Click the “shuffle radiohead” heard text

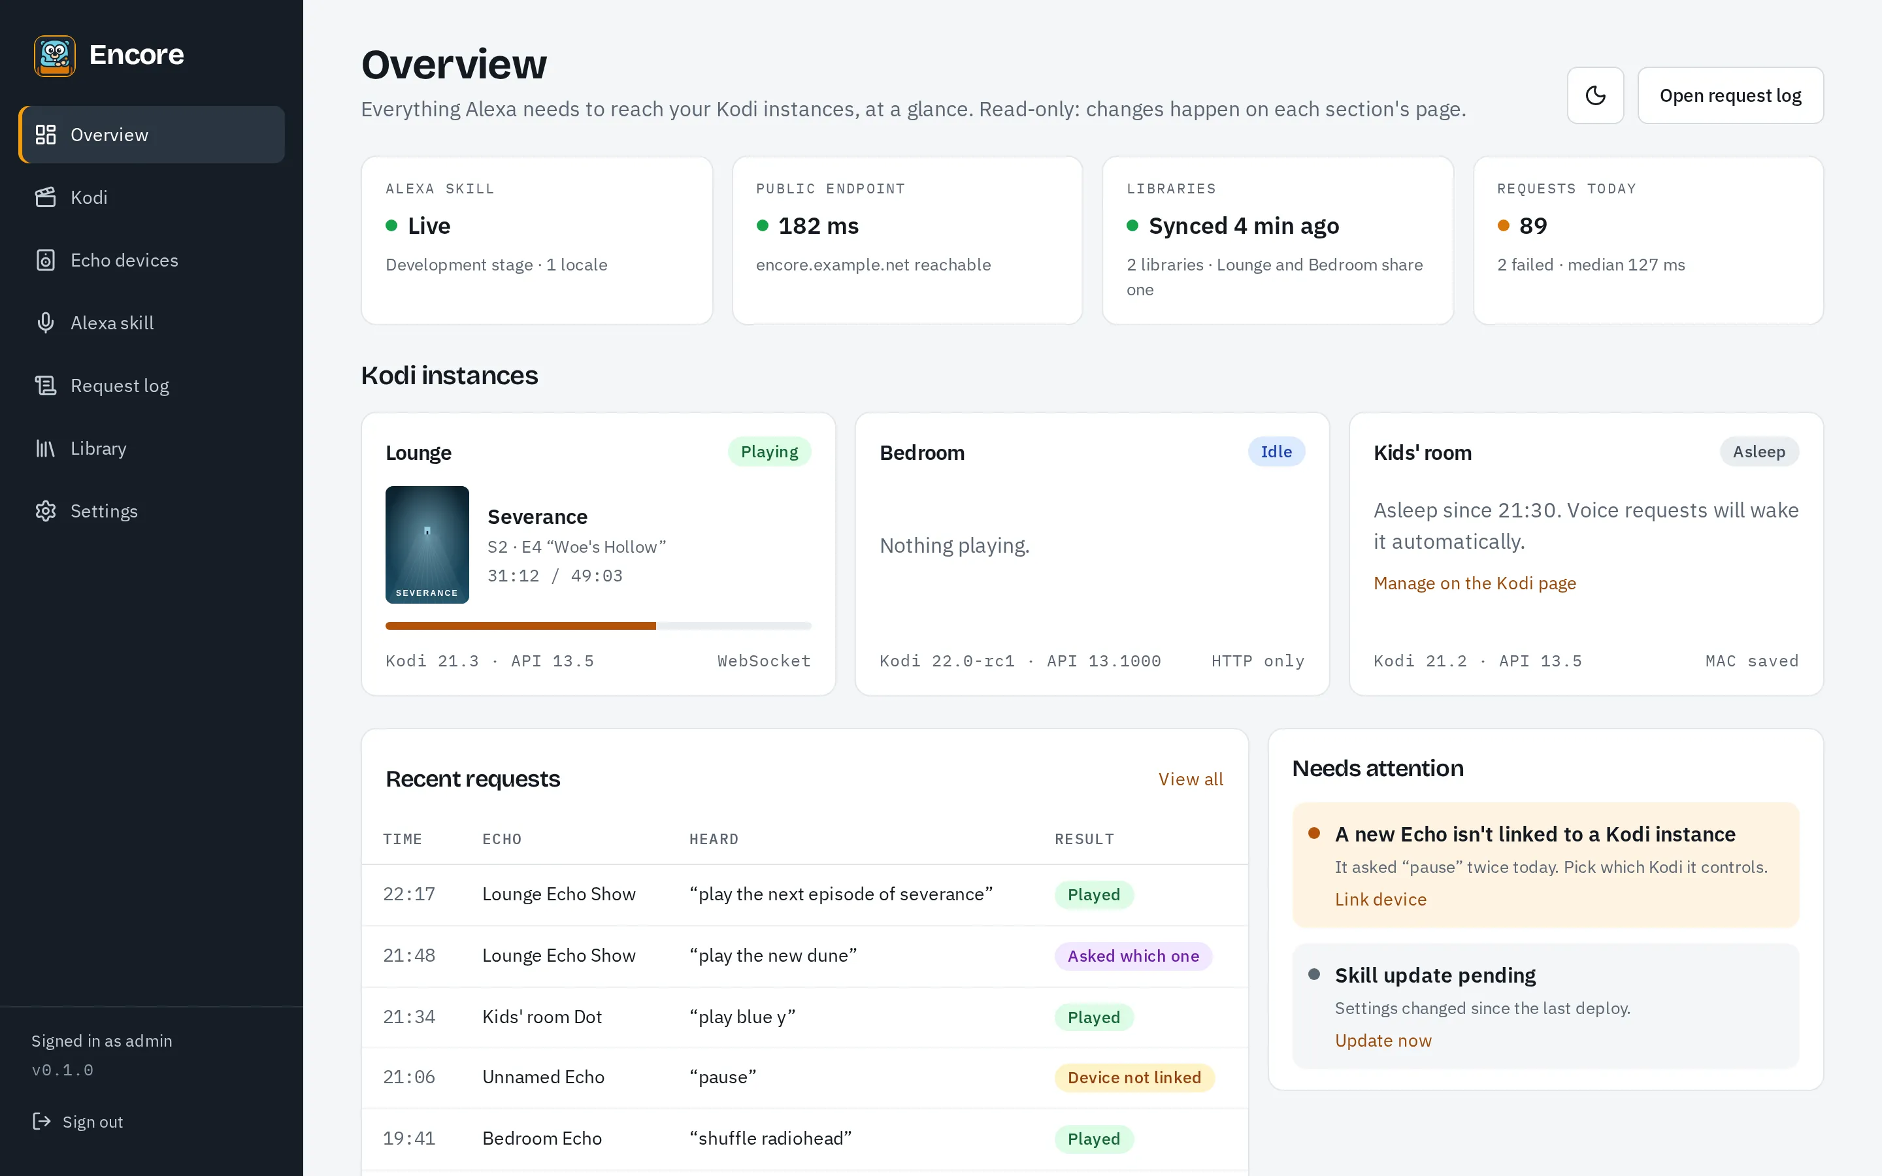770,1139
